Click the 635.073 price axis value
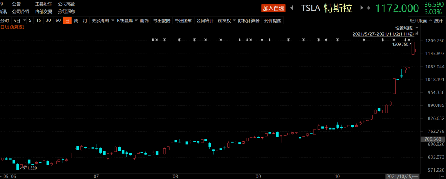446x179 pixels. [435, 157]
